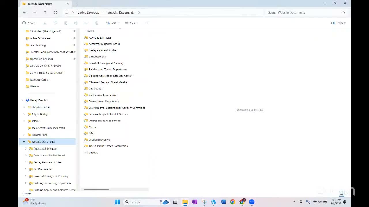This screenshot has height=207, width=369.
Task: Open the Sort dropdown menu
Action: (x=112, y=23)
